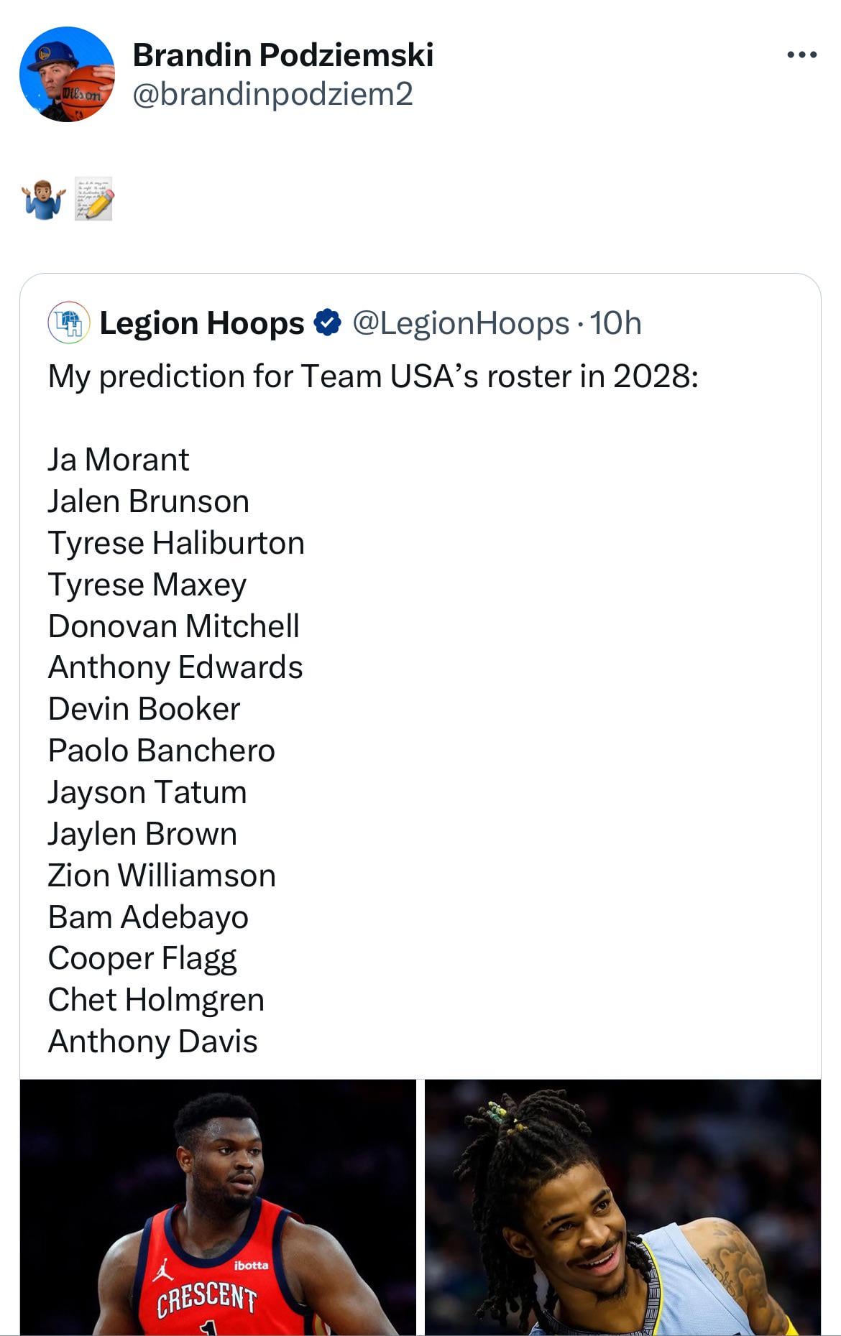Viewport: 841px width, 1336px height.
Task: Click the name Tyrese Haliburton in list
Action: [176, 543]
